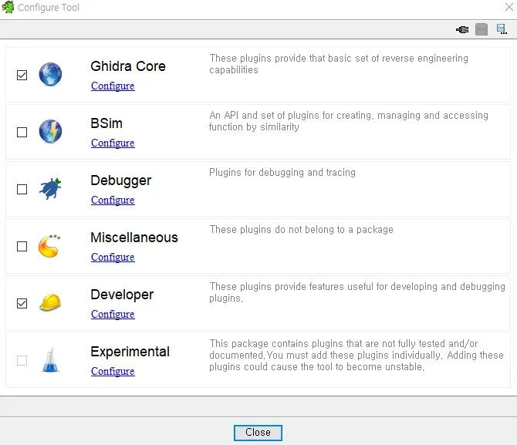517x445 pixels.
Task: Open Configure link under Miscellaneous
Action: (113, 257)
